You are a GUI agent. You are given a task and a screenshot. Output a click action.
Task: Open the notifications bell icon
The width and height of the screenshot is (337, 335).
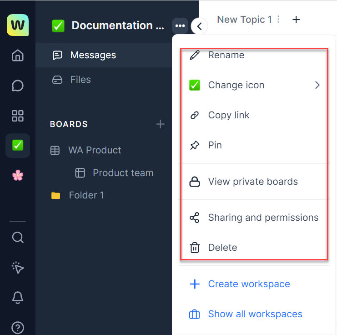(x=18, y=297)
